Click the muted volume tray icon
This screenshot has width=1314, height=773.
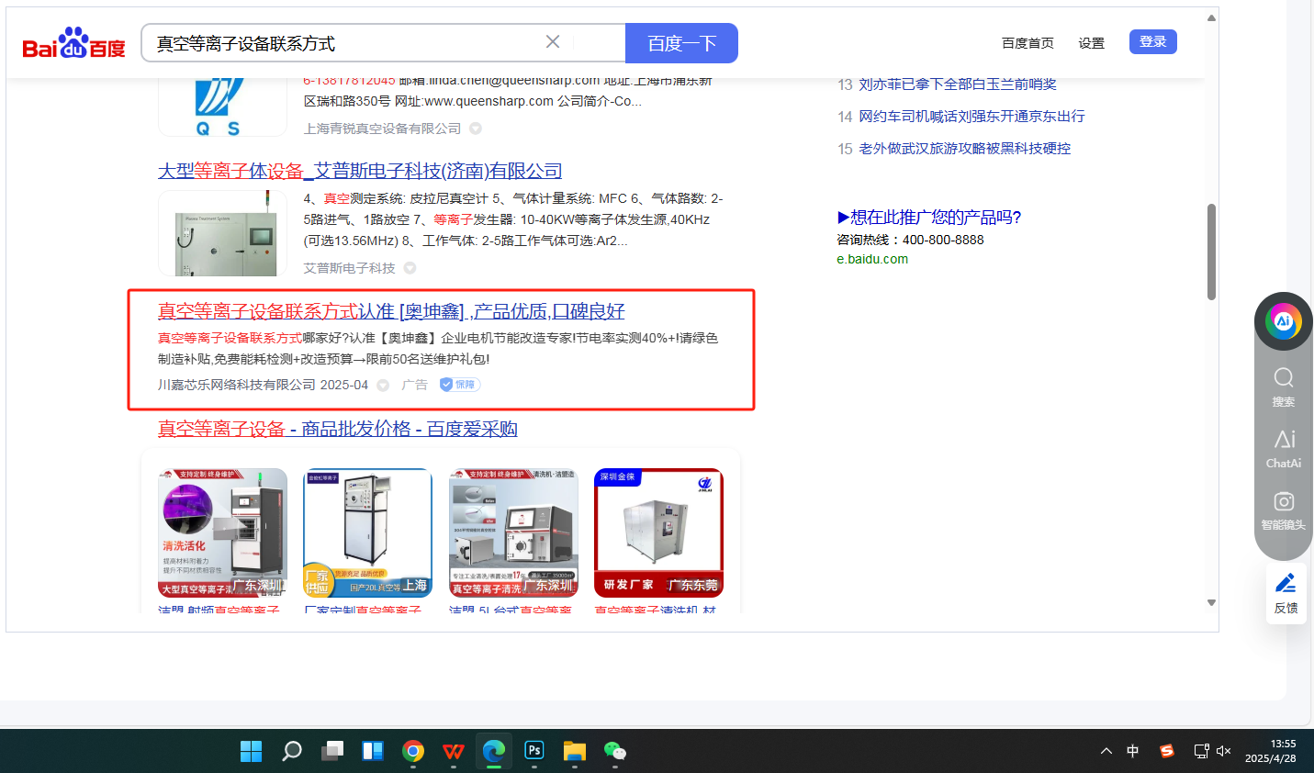[1223, 751]
